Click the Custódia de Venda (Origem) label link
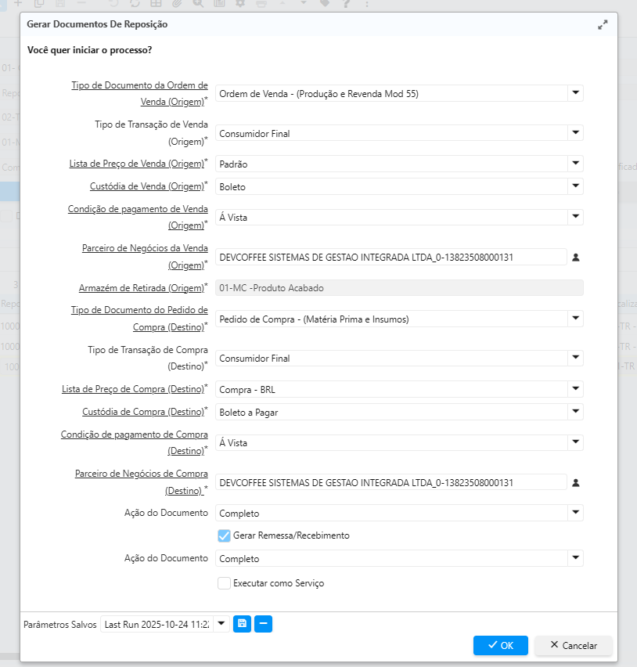 coord(146,186)
